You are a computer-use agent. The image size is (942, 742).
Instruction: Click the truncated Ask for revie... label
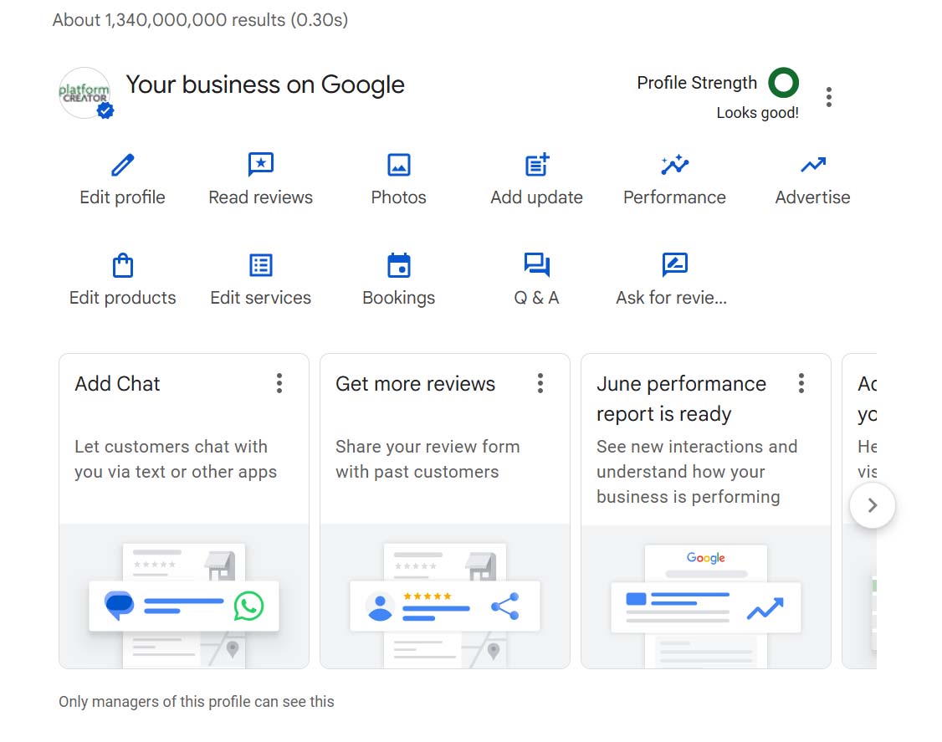coord(672,298)
